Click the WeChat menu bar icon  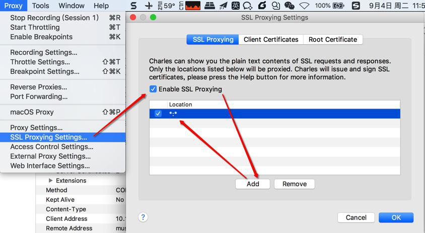pyautogui.click(x=290, y=6)
